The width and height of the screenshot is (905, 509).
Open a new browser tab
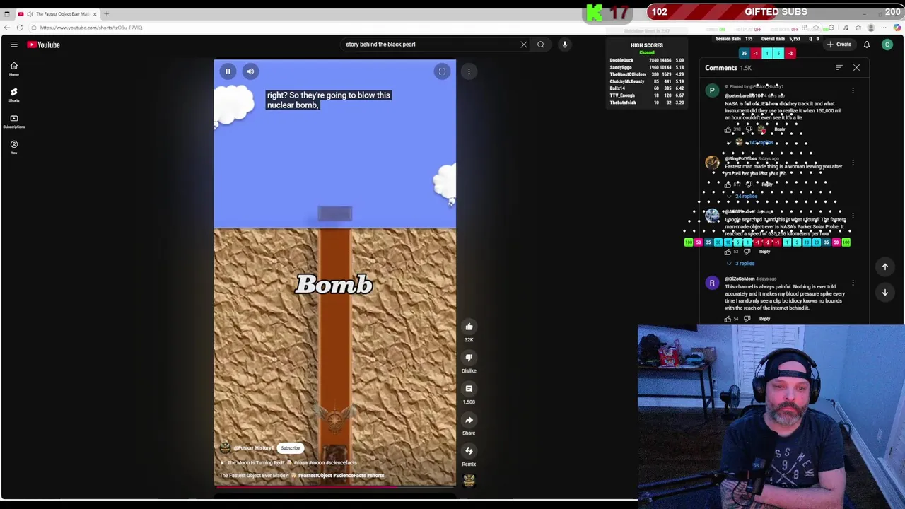point(107,14)
